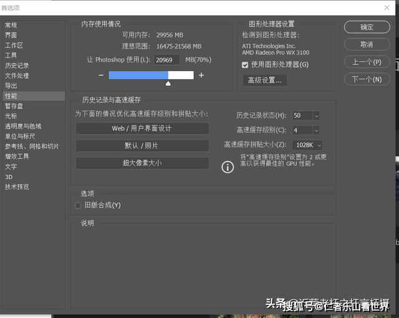The width and height of the screenshot is (399, 318).
Task: Open 光标 preferences
Action: (11, 116)
